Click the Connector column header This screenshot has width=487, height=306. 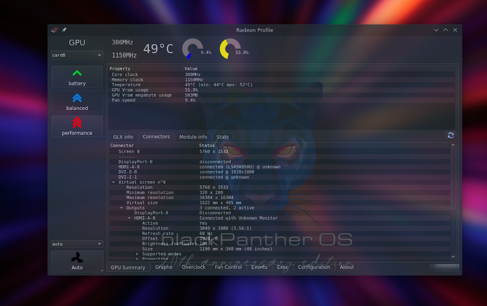pos(153,145)
